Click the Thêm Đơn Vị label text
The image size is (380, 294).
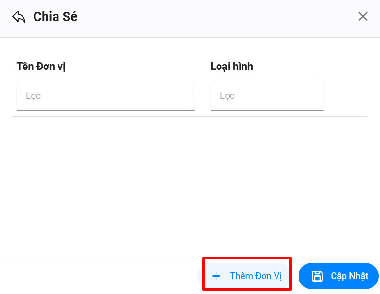[x=256, y=276]
